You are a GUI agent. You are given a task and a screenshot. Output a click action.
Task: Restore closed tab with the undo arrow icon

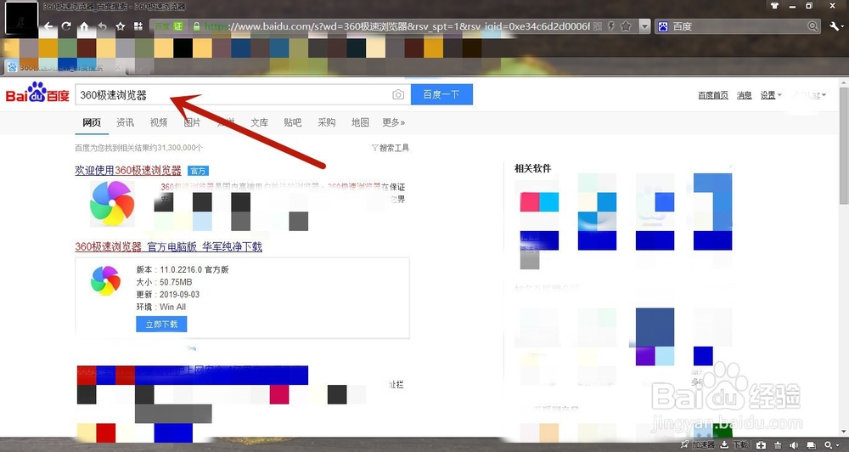tap(103, 26)
